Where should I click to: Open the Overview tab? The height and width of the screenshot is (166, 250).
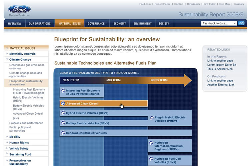pyautogui.click(x=15, y=23)
